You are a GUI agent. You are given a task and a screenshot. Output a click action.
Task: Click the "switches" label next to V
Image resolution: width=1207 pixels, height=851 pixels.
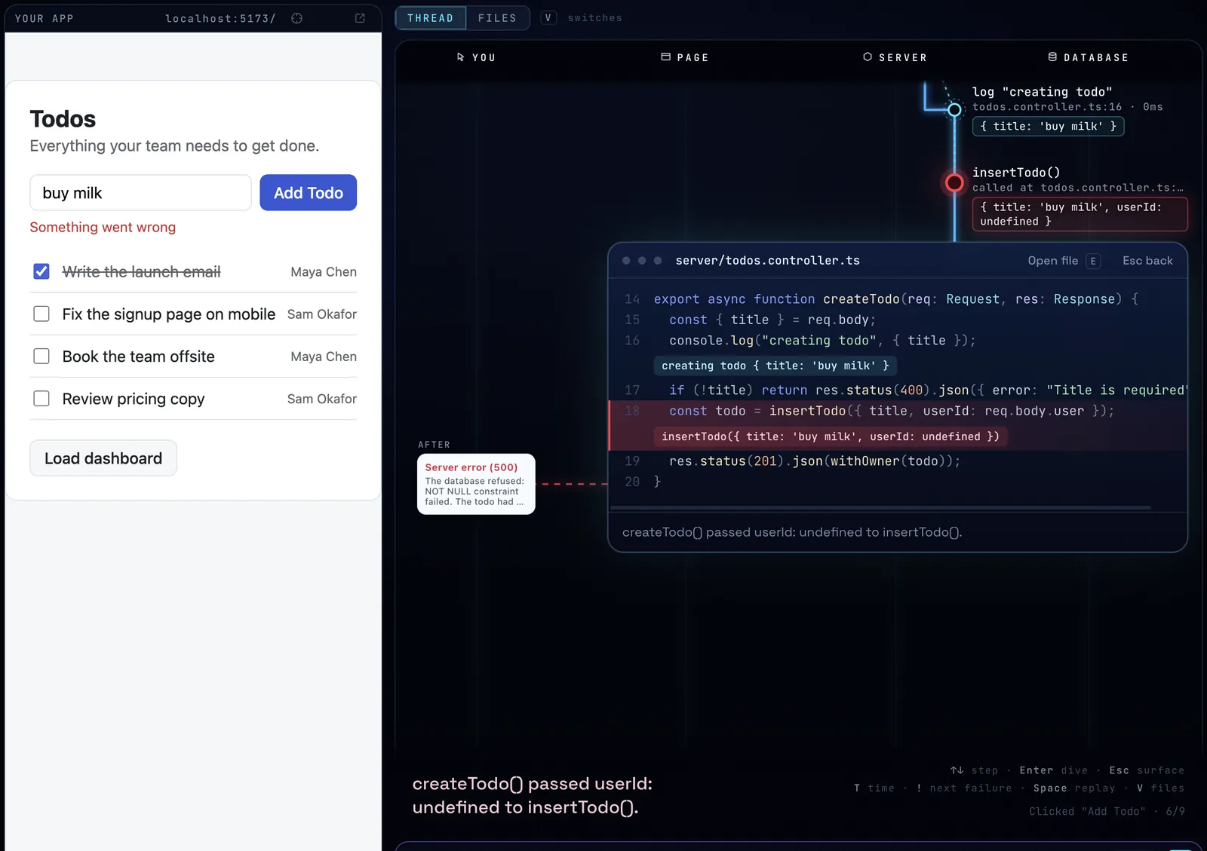595,18
